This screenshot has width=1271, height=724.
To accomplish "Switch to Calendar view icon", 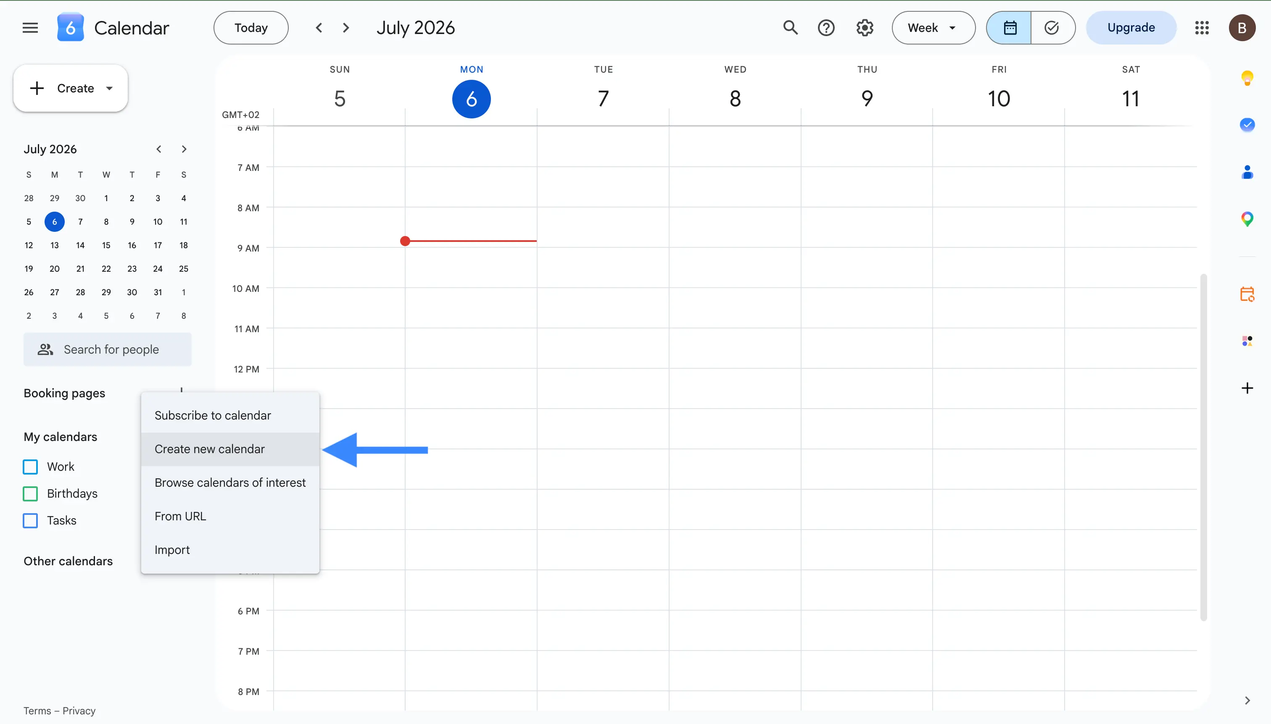I will 1009,28.
